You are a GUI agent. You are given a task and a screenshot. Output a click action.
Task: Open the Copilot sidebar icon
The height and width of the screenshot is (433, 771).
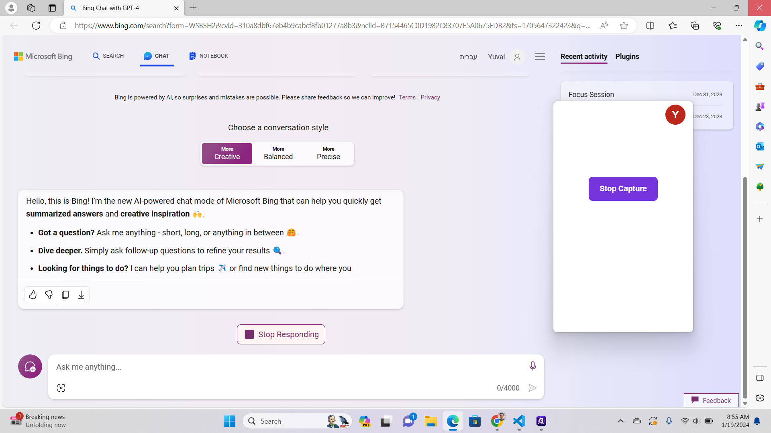point(760,26)
